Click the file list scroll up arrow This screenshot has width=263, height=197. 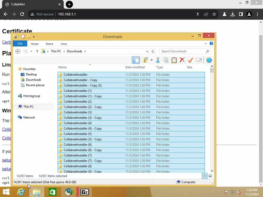[212, 66]
